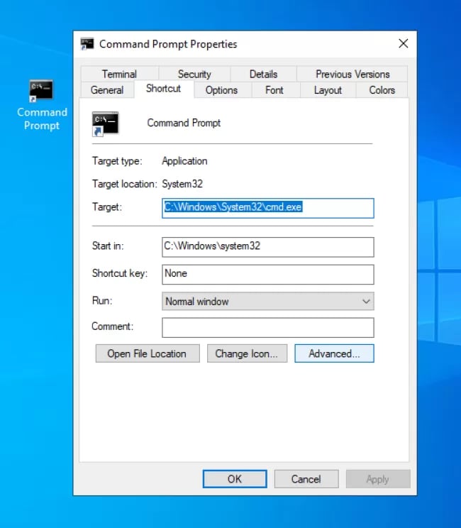The image size is (461, 528).
Task: Click the Cancel button
Action: tap(306, 479)
